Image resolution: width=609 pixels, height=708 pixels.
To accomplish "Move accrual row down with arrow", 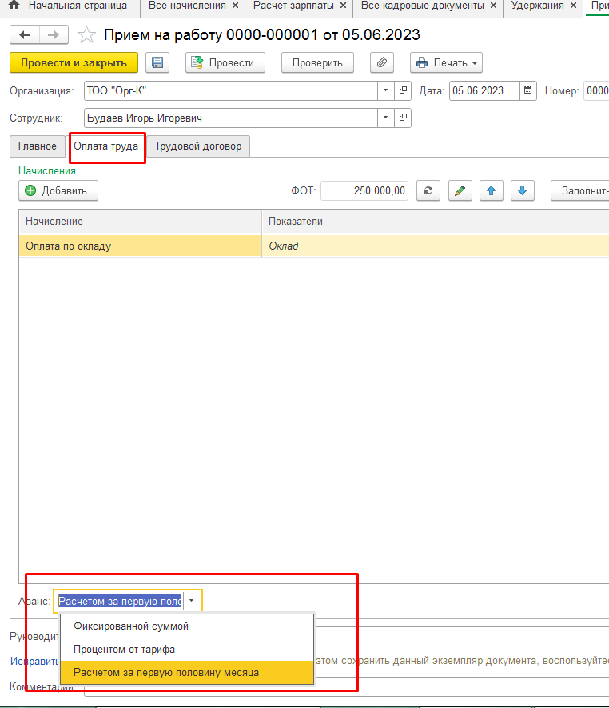I will pos(522,190).
